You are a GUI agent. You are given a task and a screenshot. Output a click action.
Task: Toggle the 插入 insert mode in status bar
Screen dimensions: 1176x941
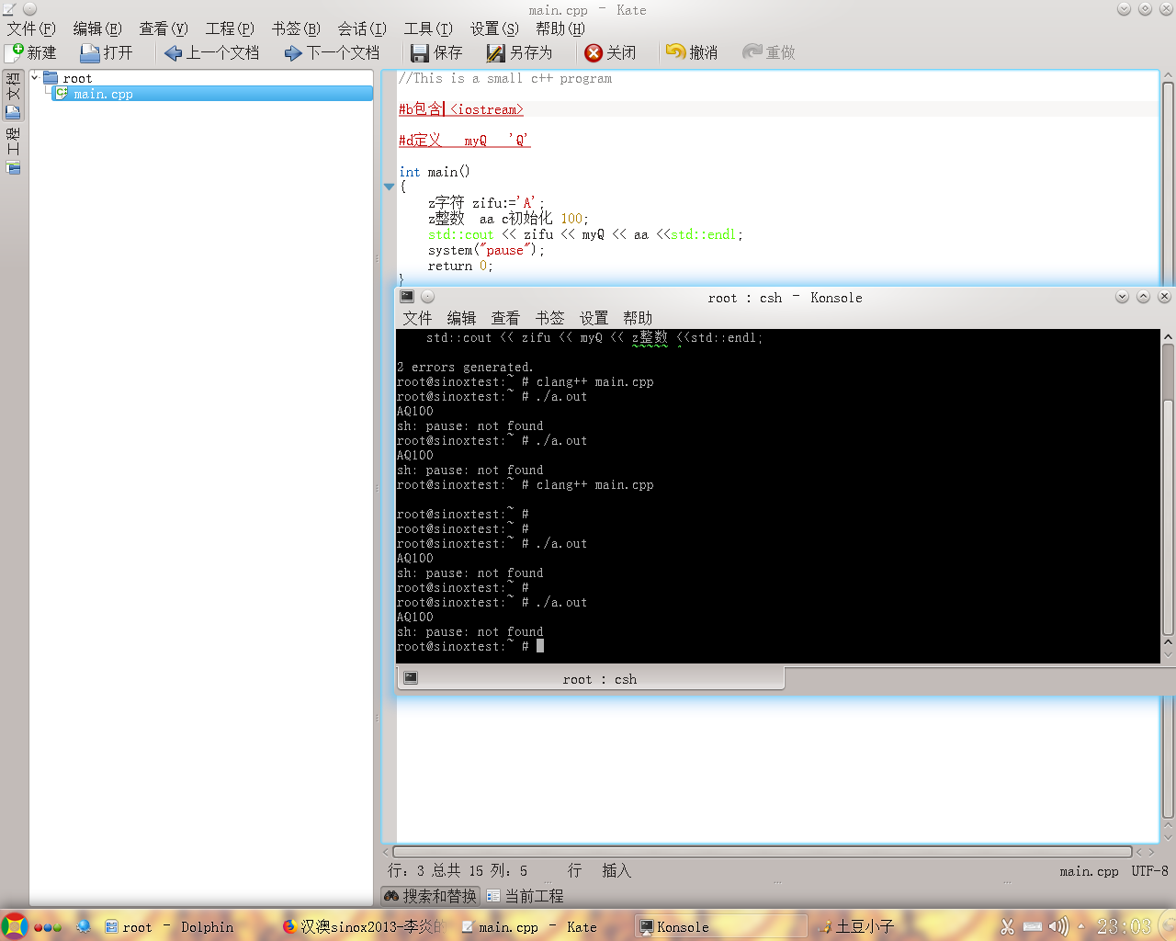coord(616,870)
